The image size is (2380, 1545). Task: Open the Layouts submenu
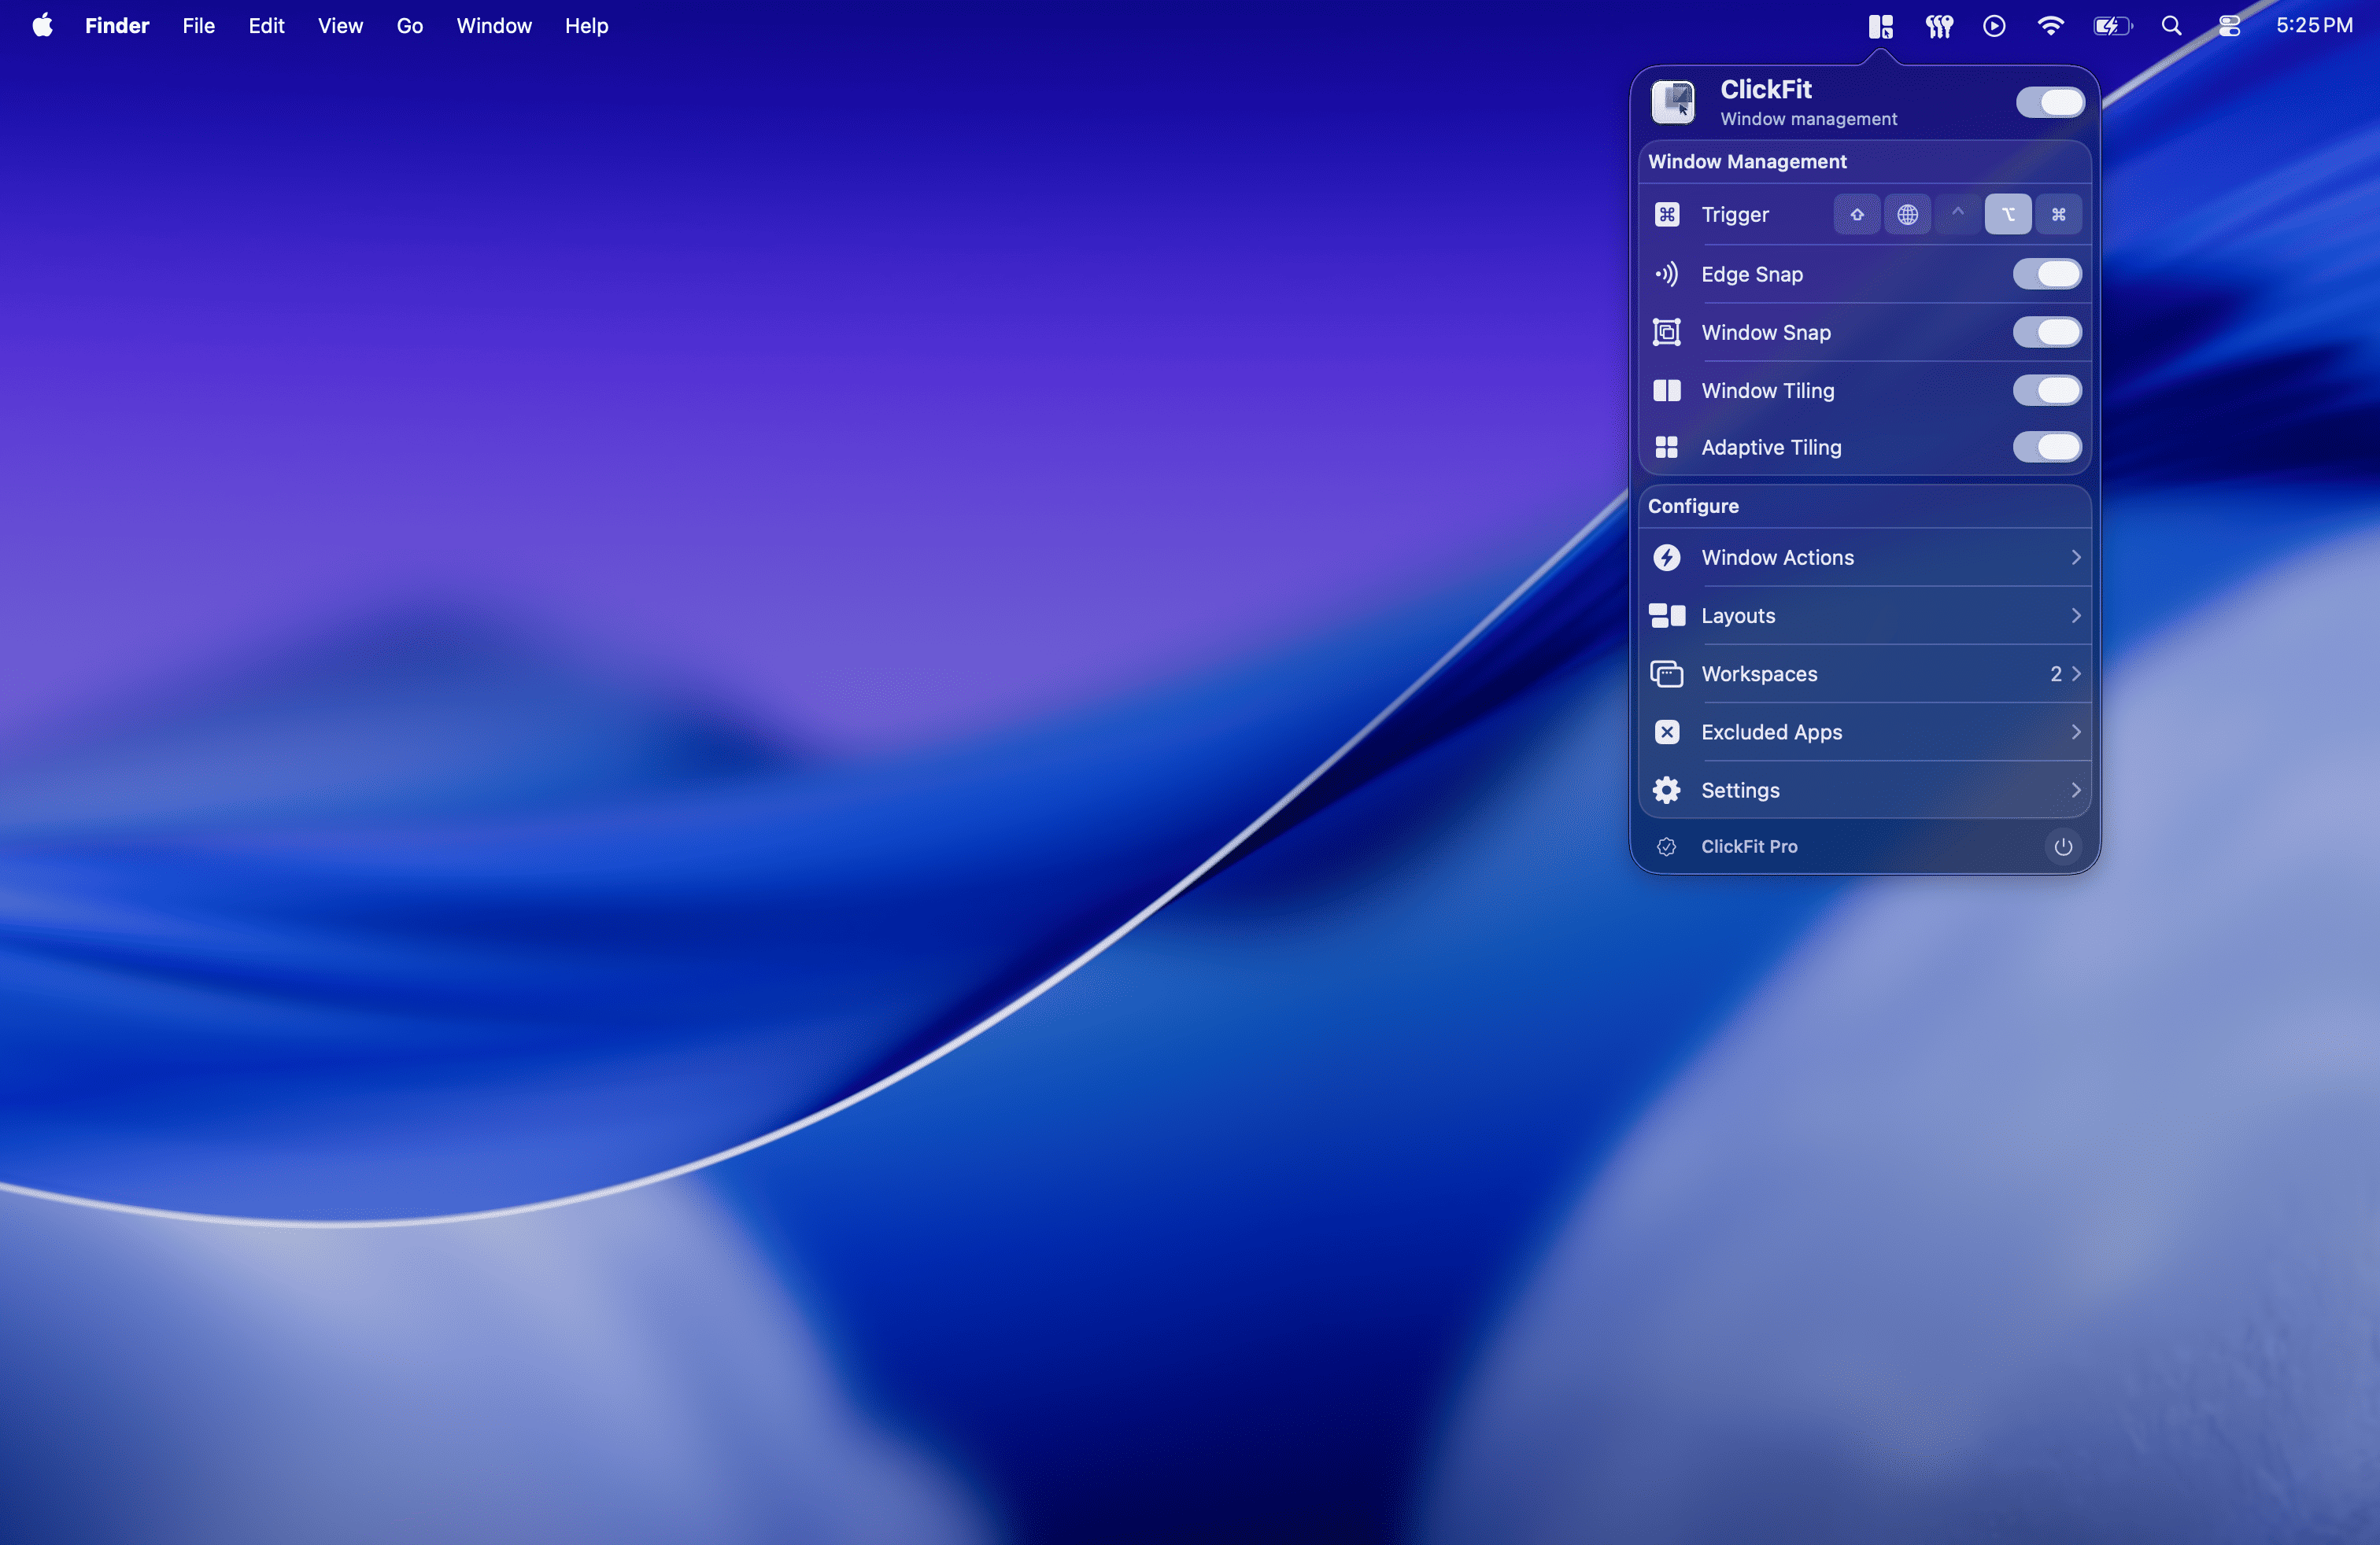point(1864,616)
